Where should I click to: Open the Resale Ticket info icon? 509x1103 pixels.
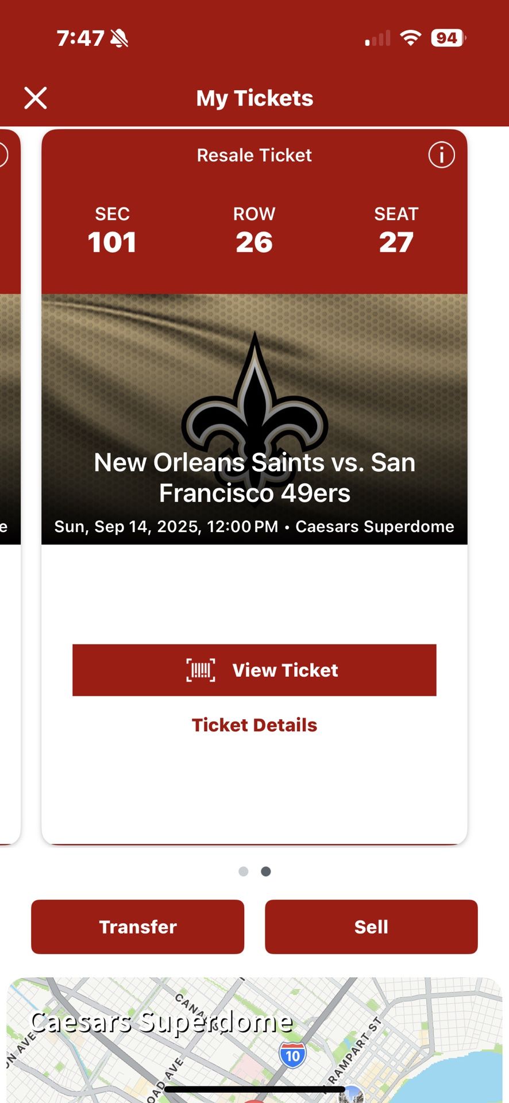[441, 155]
